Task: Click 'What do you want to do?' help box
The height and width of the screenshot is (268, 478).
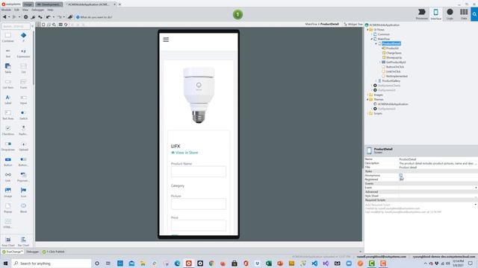Action: (x=94, y=17)
